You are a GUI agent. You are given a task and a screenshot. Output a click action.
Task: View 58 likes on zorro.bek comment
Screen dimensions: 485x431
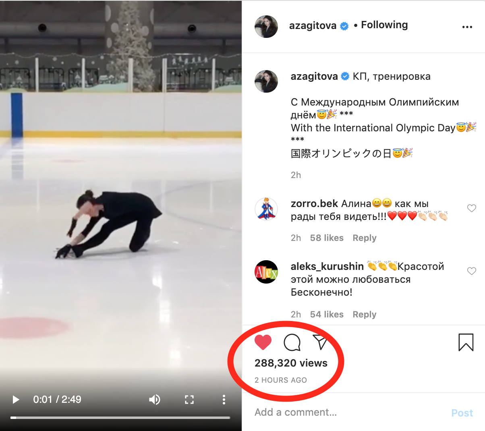click(327, 238)
